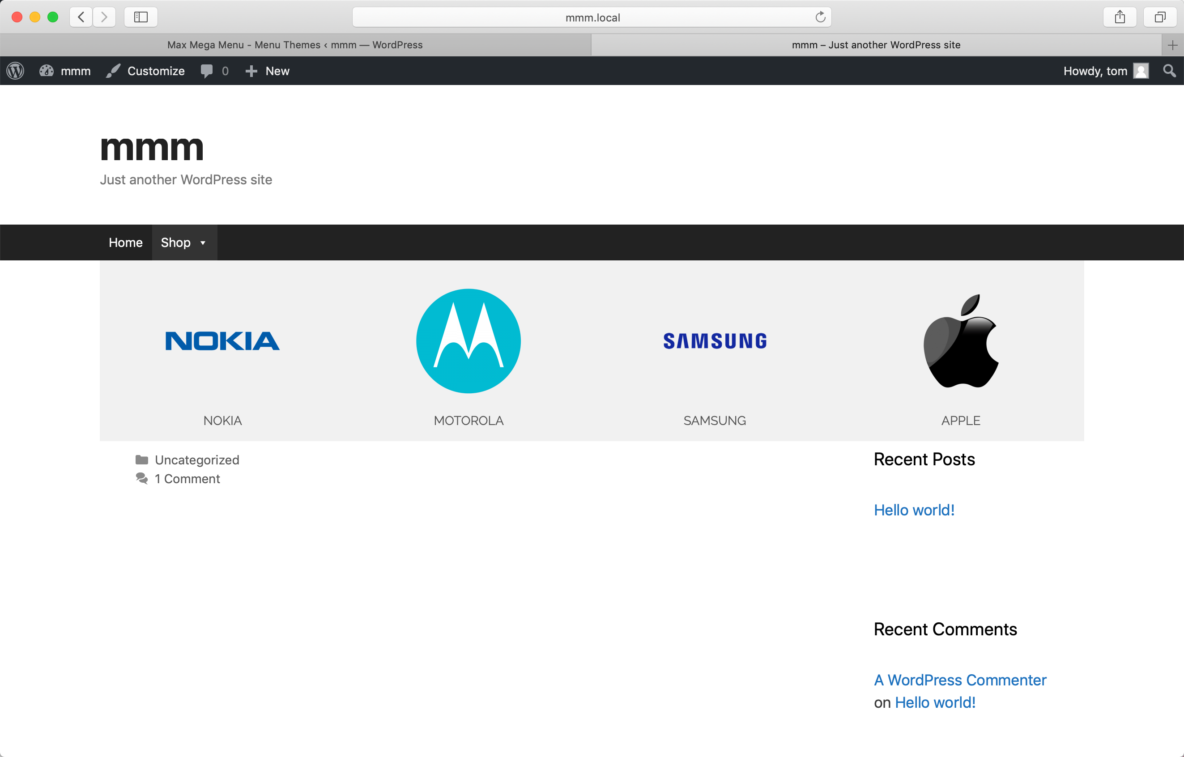Toggle Safari's sidebar button
The width and height of the screenshot is (1184, 757).
click(141, 17)
